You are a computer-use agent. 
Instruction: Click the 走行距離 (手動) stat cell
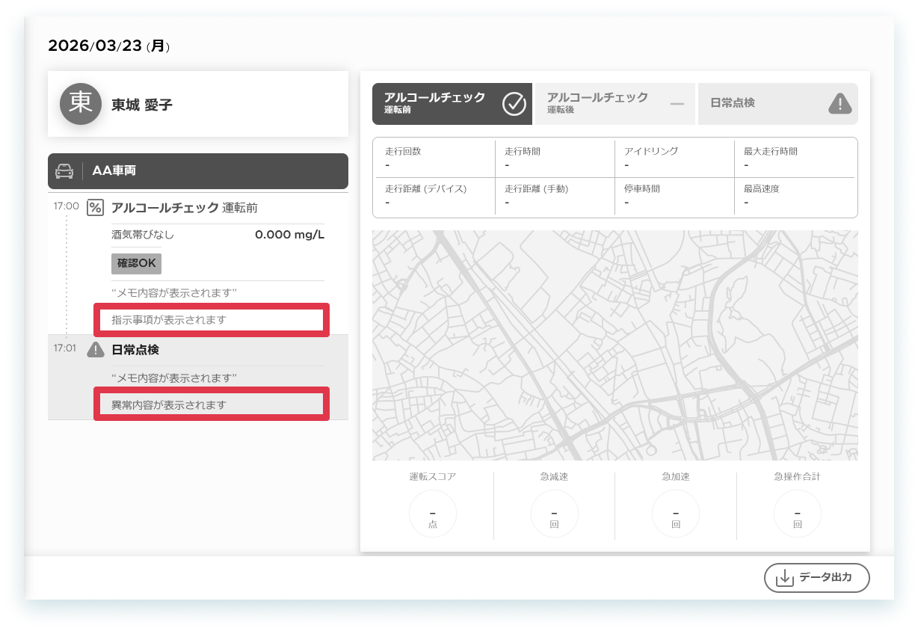coord(555,197)
